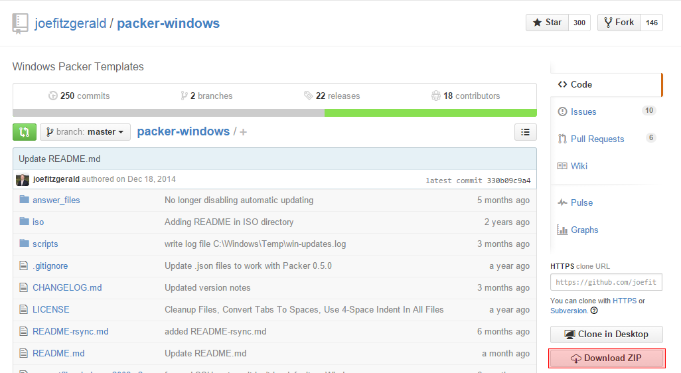
Task: Click the Download ZIP button
Action: pos(606,358)
